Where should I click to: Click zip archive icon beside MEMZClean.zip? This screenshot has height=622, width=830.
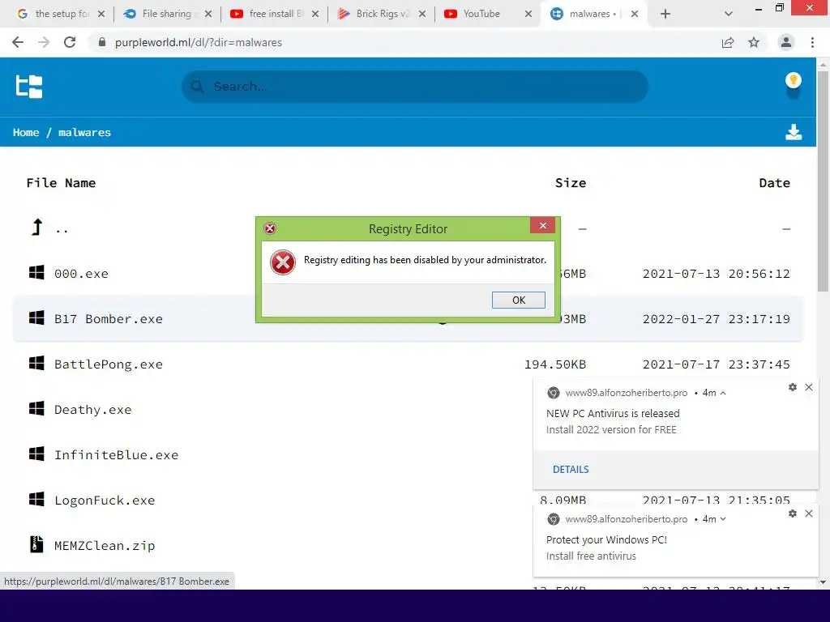tap(36, 544)
